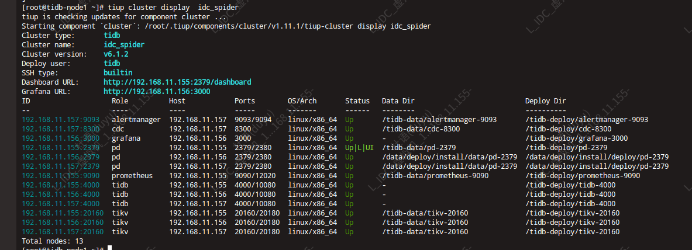This screenshot has width=692, height=250.
Task: Click the 'OS/Arch' column header
Action: click(302, 101)
